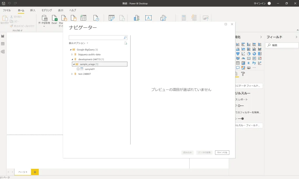Viewport: 299px width, 179px height.
Task: Switch to the モデリング tab
Action: tap(47, 10)
